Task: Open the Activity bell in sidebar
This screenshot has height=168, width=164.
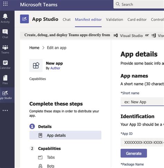Action: (5, 18)
